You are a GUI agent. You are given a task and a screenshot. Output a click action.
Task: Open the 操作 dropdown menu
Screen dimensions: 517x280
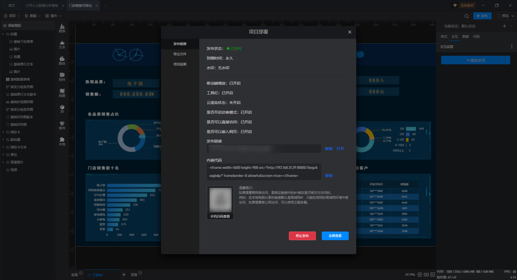point(53,16)
